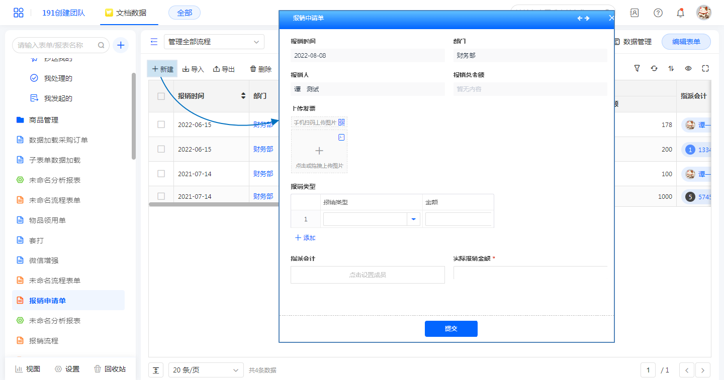Image resolution: width=724 pixels, height=380 pixels.
Task: Click the 实际报销金额 input field
Action: 530,273
